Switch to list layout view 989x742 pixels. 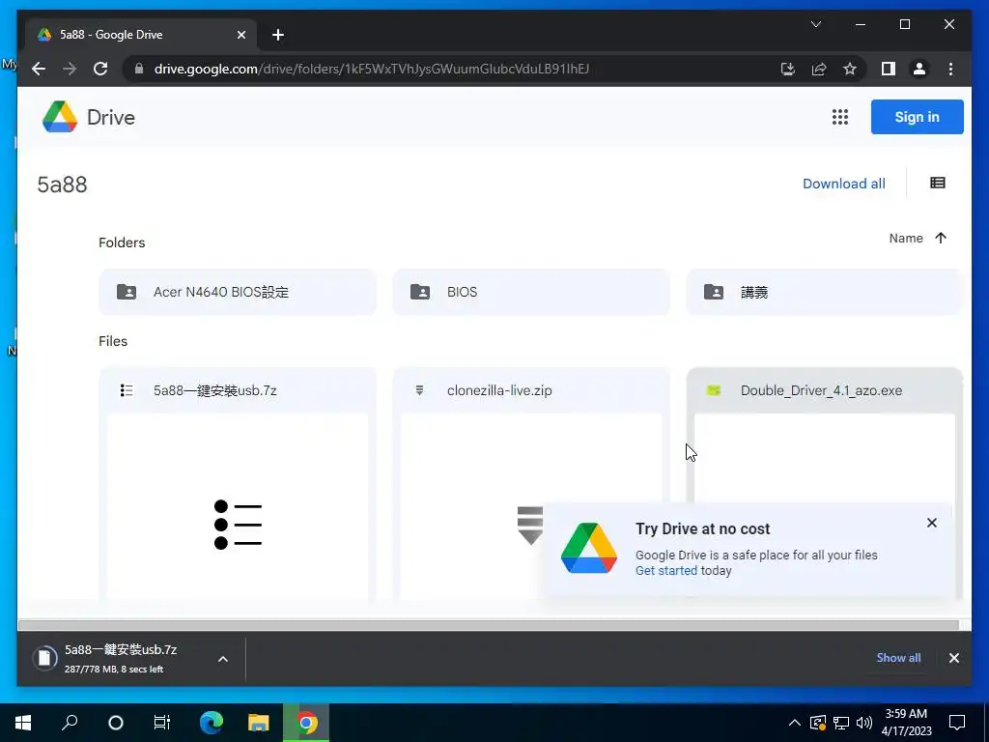pos(937,183)
